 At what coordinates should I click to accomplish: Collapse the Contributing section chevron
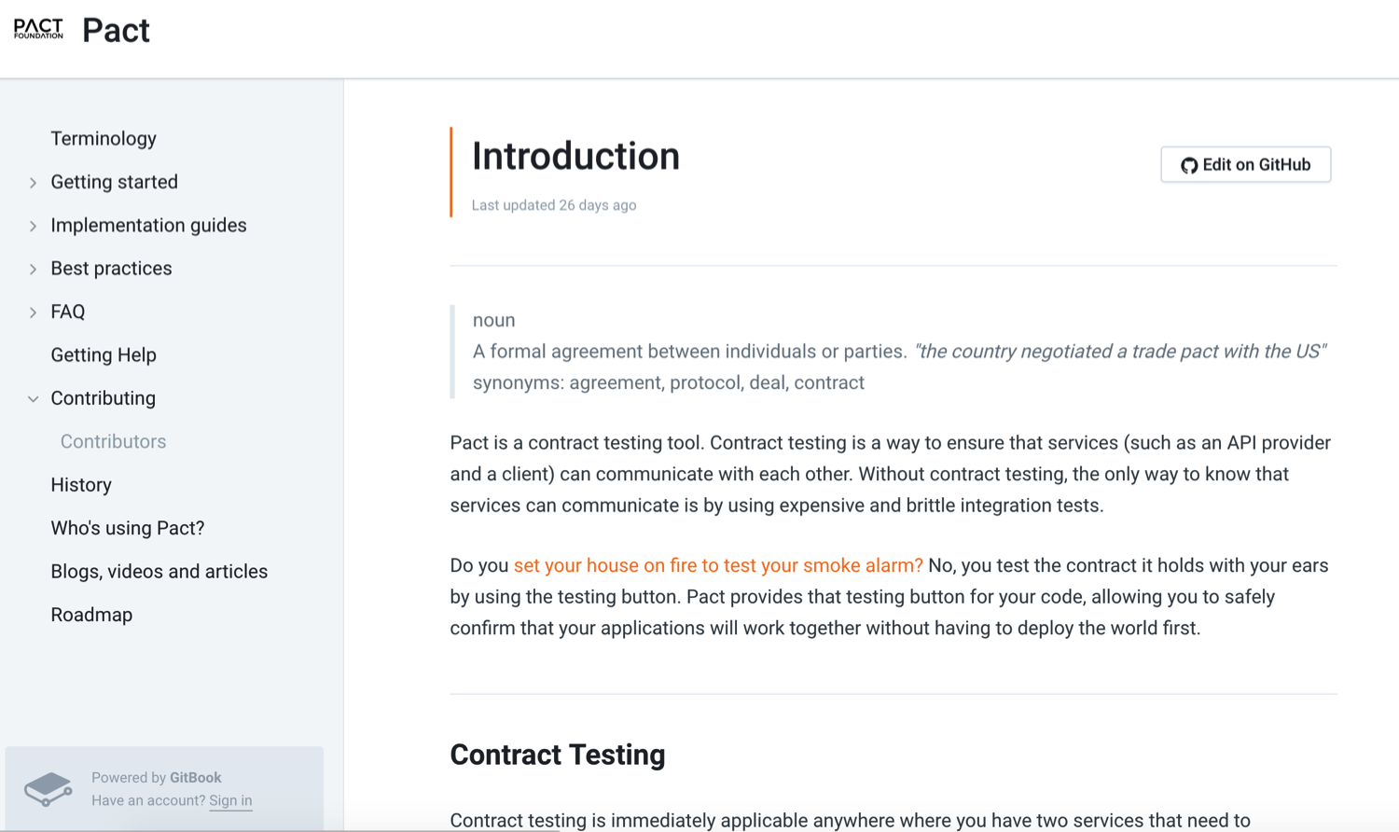point(33,399)
